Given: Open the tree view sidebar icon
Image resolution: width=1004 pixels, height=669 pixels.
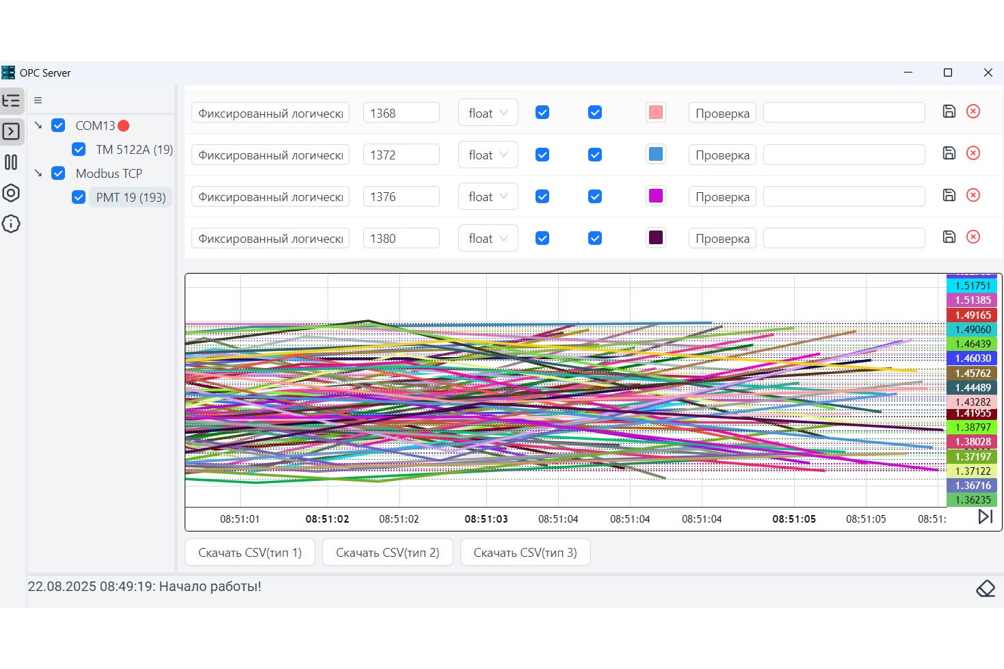Looking at the screenshot, I should 12,101.
